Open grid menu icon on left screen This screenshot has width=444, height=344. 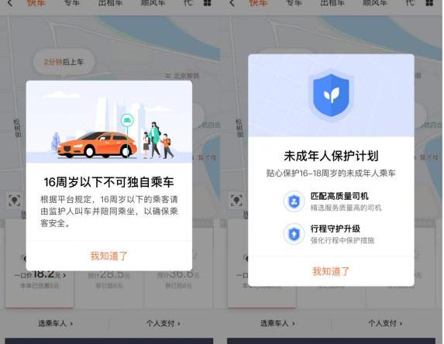207,3
